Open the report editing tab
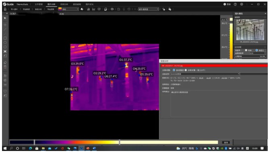 (x=77, y=4)
